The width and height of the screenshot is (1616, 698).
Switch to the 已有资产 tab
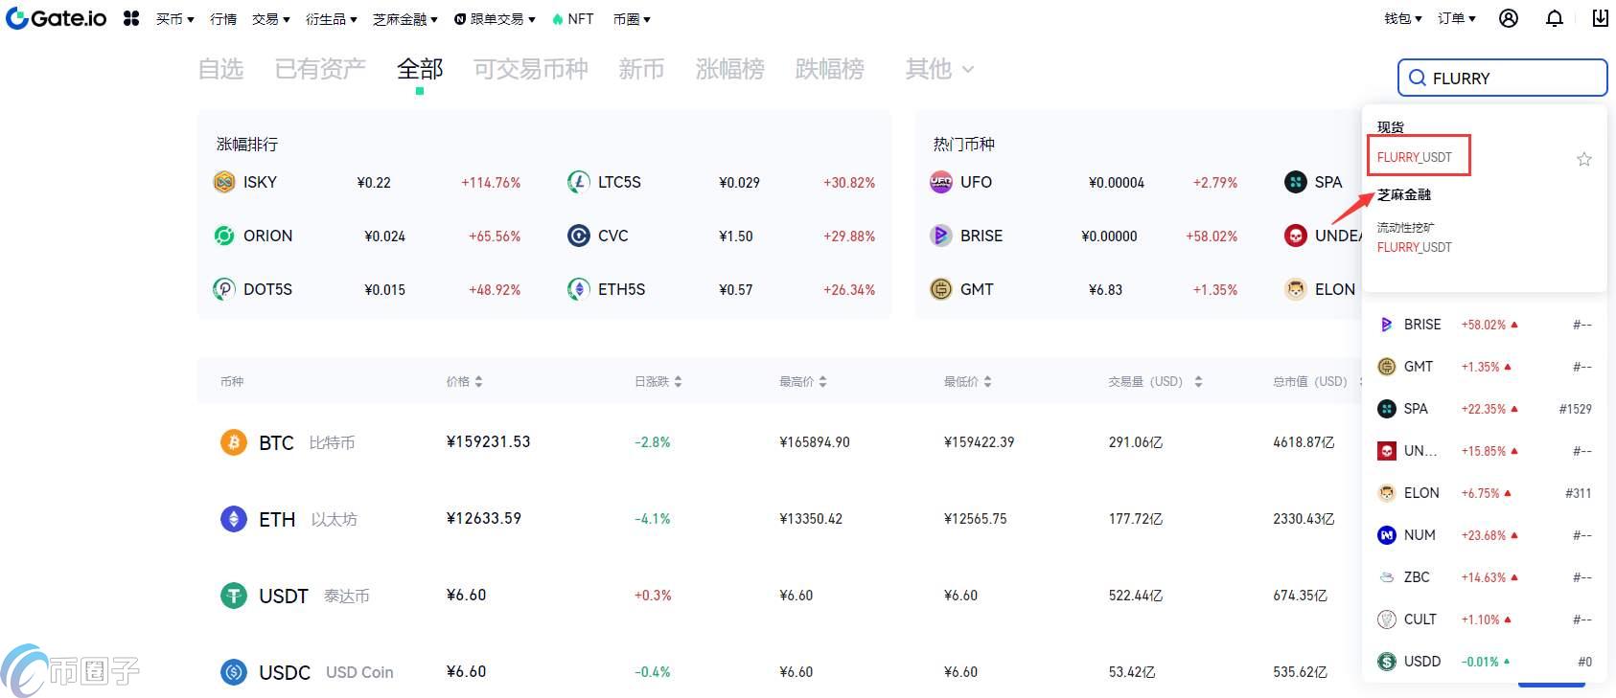coord(320,69)
